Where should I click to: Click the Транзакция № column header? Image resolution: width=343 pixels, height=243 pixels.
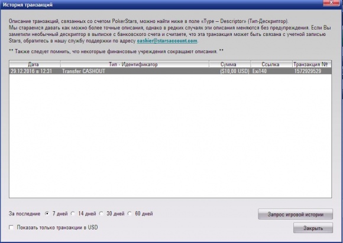click(312, 64)
